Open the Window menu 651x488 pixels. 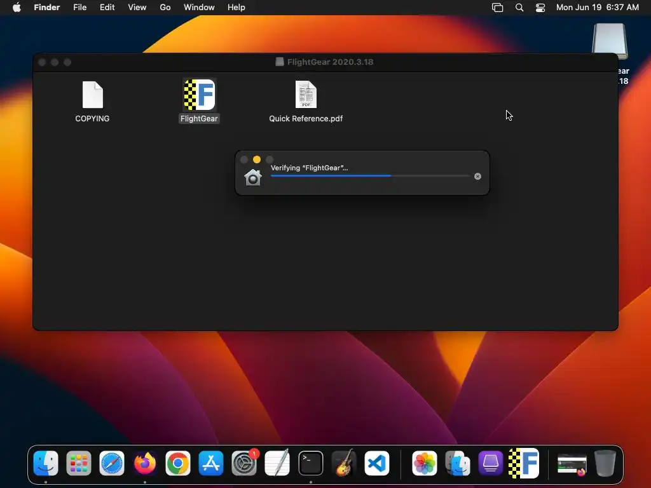pos(199,8)
